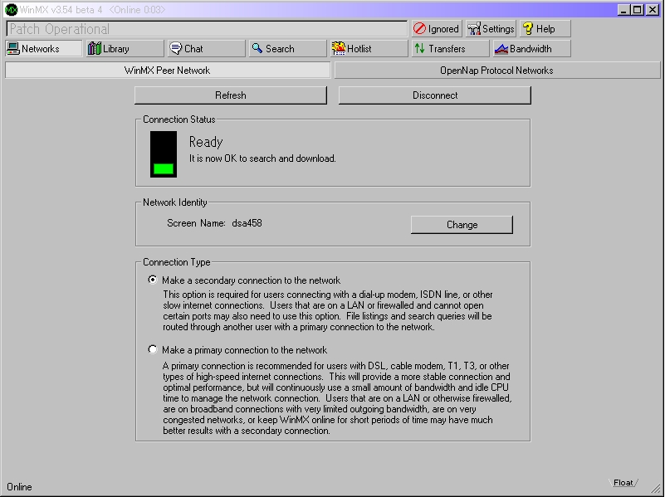
Task: Click the Library books icon
Action: (x=94, y=49)
